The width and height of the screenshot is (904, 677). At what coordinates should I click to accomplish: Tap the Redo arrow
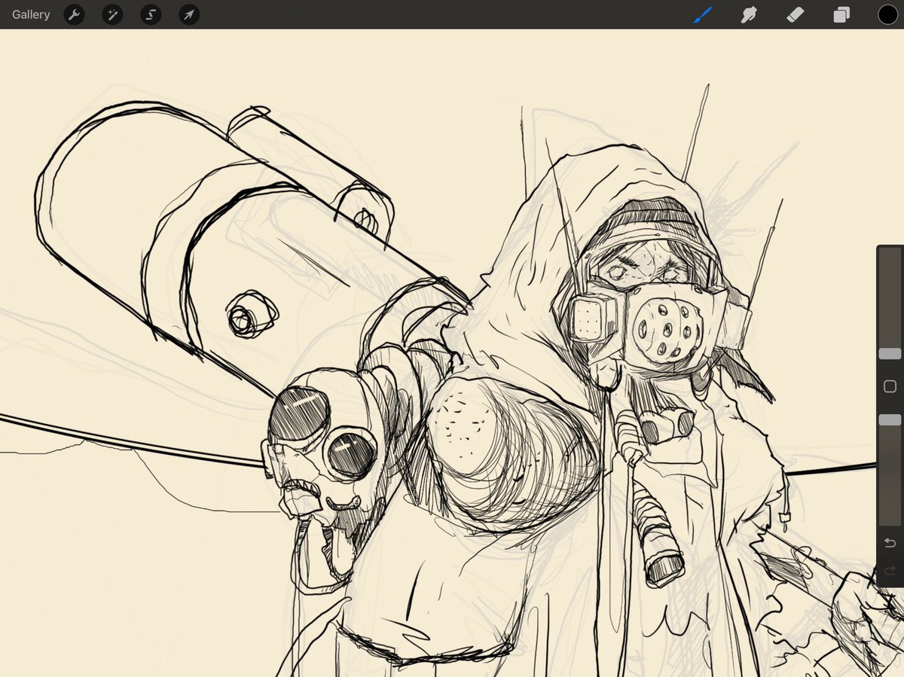tap(889, 570)
